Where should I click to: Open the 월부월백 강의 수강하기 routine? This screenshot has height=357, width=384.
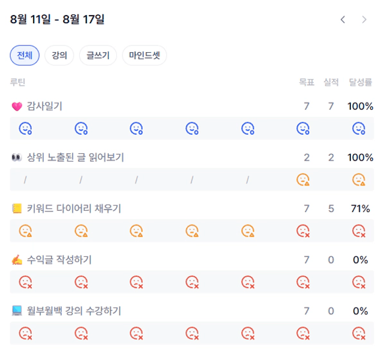tap(74, 311)
